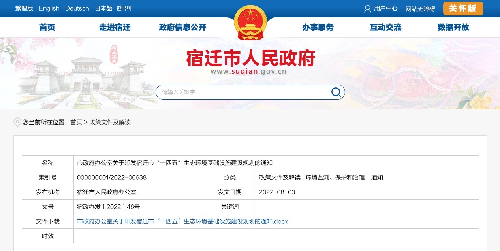This screenshot has width=500, height=251.
Task: Open the 走进宿迁 menu
Action: [115, 27]
